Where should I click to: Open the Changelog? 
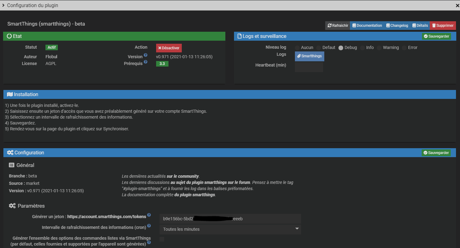pyautogui.click(x=397, y=26)
